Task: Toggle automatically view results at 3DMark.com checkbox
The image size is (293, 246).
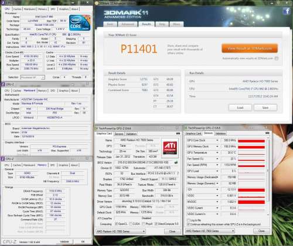Action: pos(277,58)
